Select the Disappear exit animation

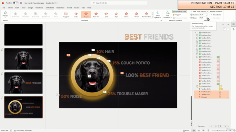[x=66, y=15]
